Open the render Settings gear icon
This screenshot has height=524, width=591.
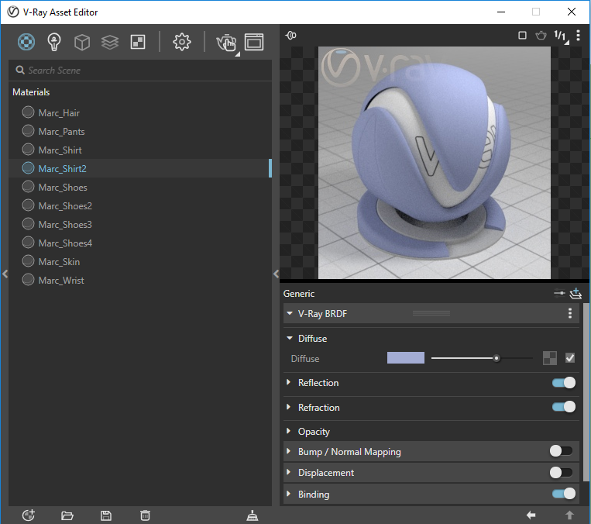[x=182, y=42]
